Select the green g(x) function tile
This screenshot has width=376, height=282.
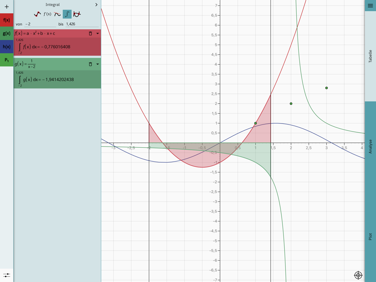[6, 33]
